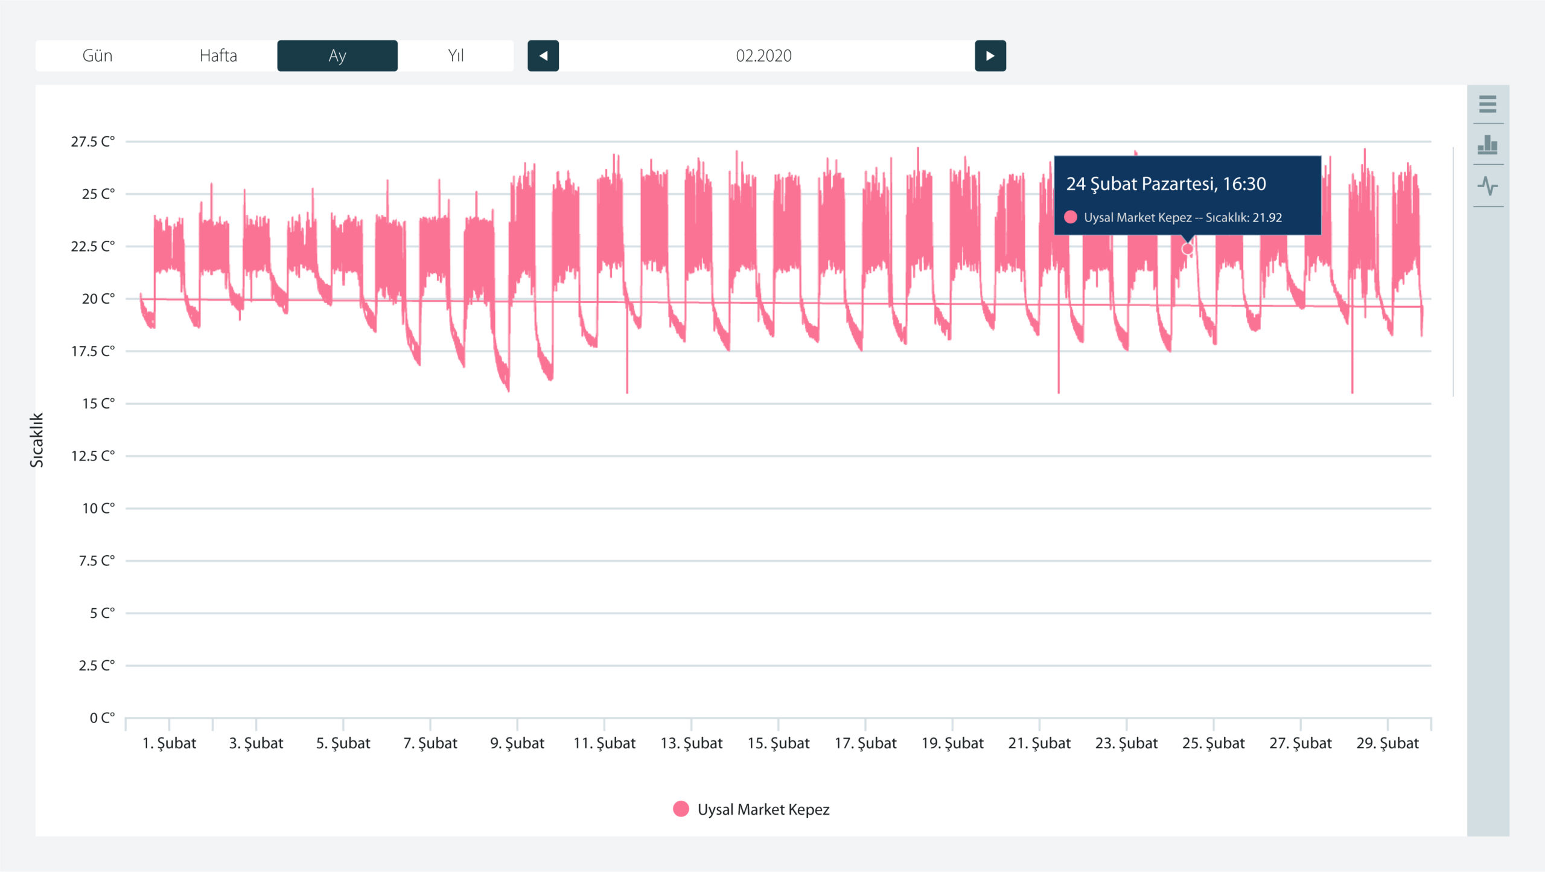Click the 9. Şubat axis label
Image resolution: width=1545 pixels, height=872 pixels.
pos(517,743)
